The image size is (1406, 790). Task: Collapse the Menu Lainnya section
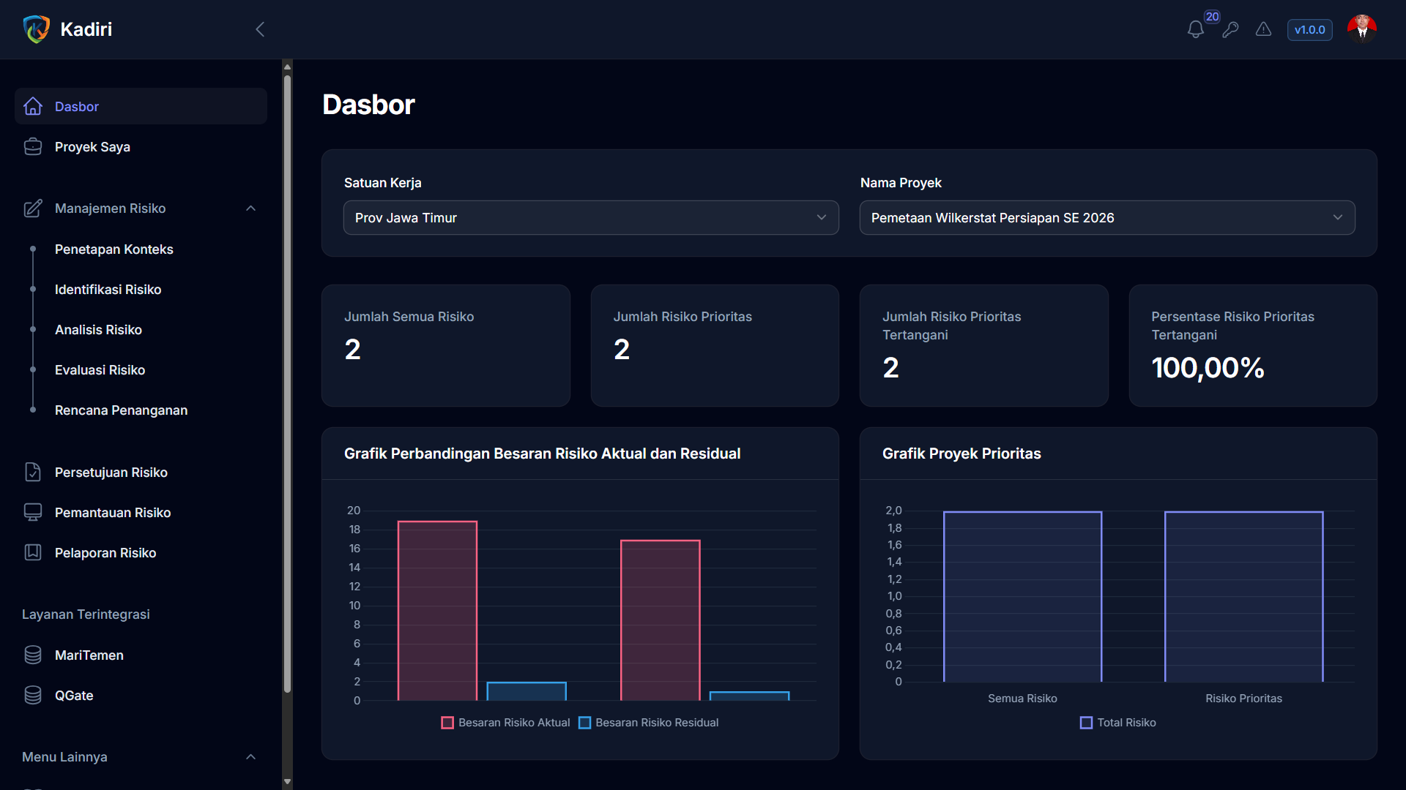click(x=250, y=757)
